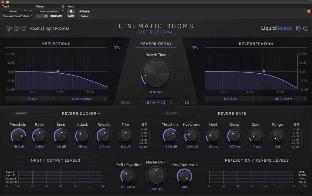Screen dimensions: 312x196
Task: Click the Ducker Threshold knob
Action: coord(18,136)
